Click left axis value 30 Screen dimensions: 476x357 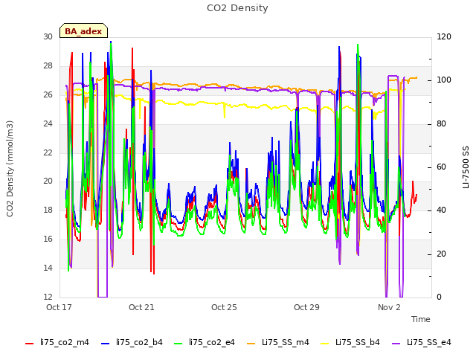tap(48, 36)
